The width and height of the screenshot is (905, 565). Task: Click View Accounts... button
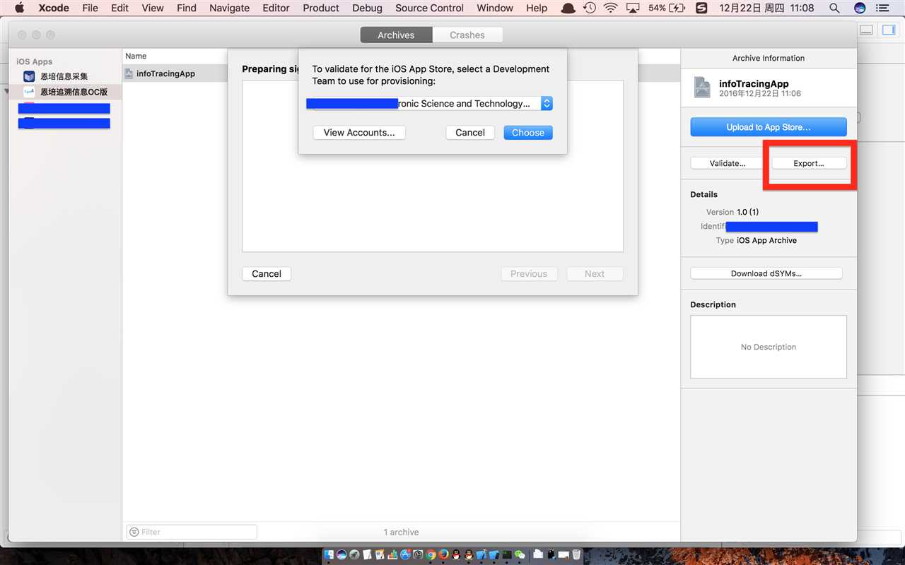(359, 133)
